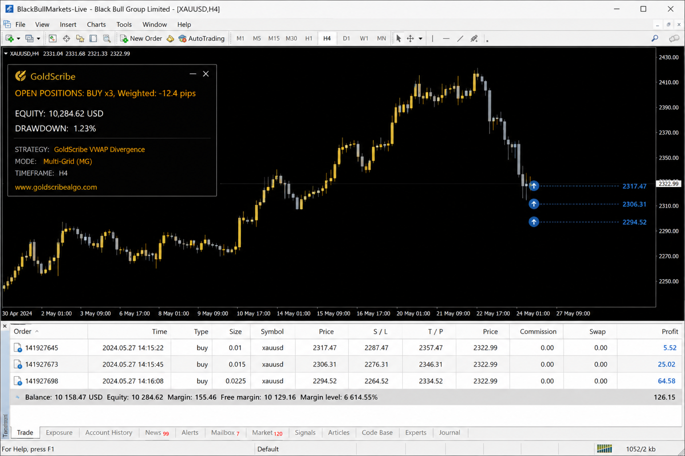Switch chart to W1 timeframe

[364, 38]
